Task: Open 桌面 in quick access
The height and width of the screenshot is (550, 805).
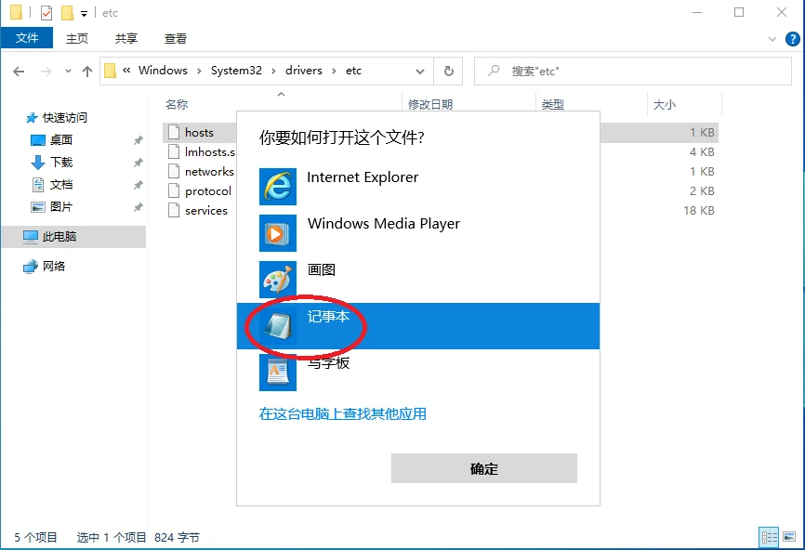Action: (60, 139)
